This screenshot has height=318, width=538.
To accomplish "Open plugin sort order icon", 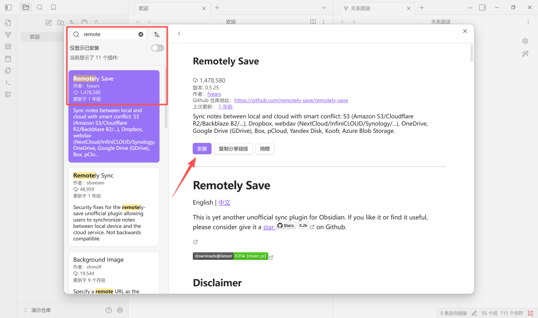I will (157, 34).
